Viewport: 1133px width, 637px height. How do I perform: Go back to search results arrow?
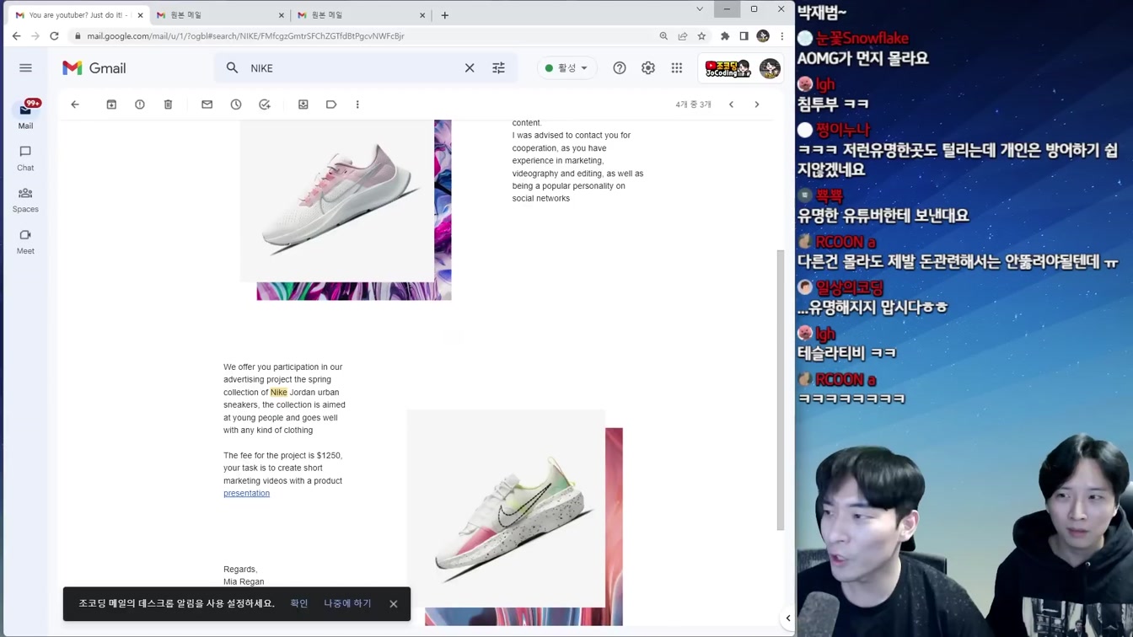[x=75, y=104]
